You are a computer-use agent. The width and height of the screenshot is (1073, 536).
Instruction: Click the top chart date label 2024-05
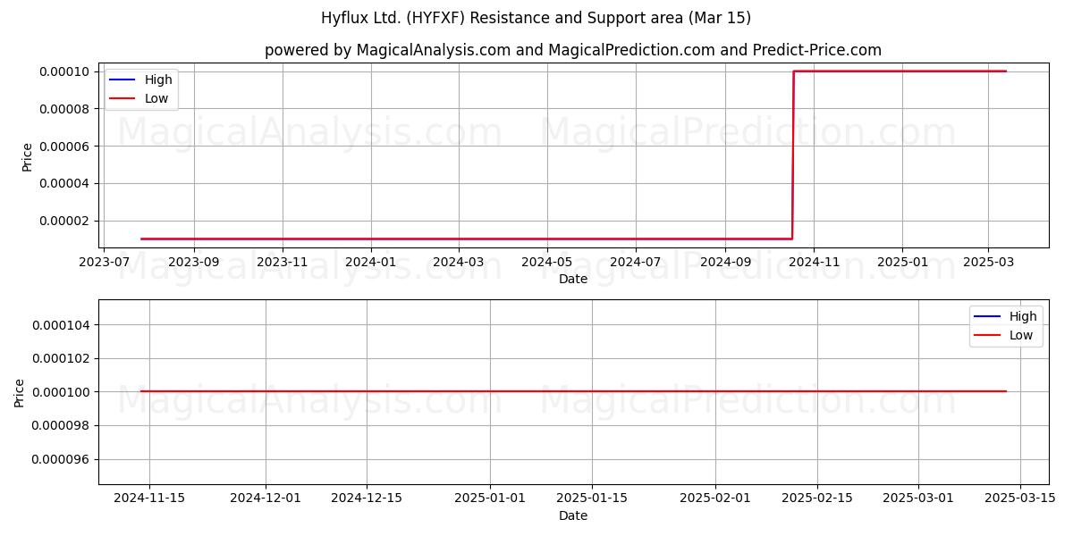[547, 263]
